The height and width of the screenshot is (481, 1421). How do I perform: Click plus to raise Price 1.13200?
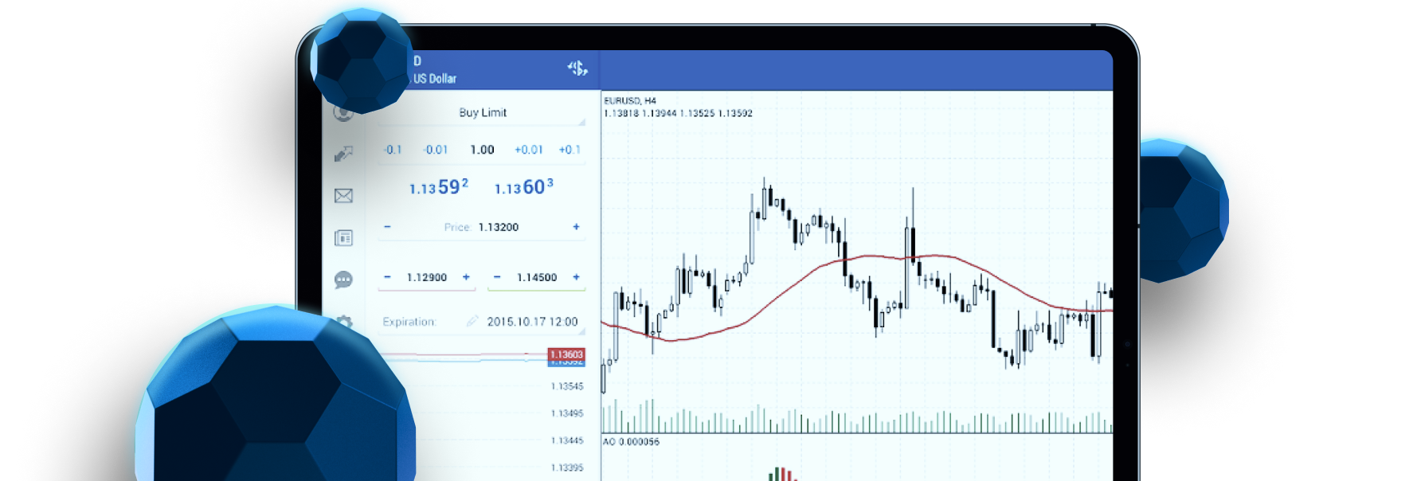tap(576, 227)
